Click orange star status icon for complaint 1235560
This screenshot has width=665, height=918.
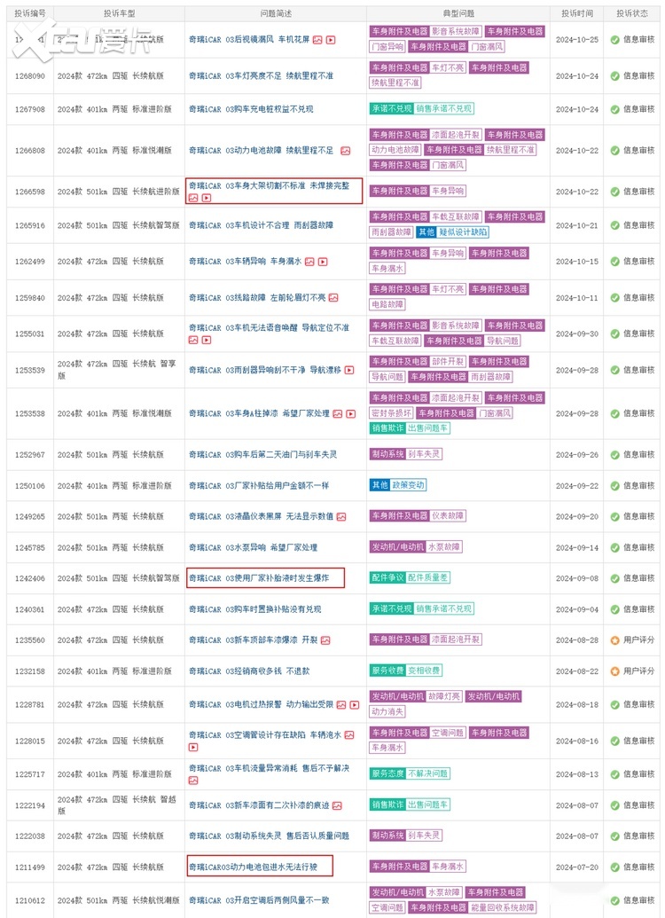pyautogui.click(x=614, y=639)
